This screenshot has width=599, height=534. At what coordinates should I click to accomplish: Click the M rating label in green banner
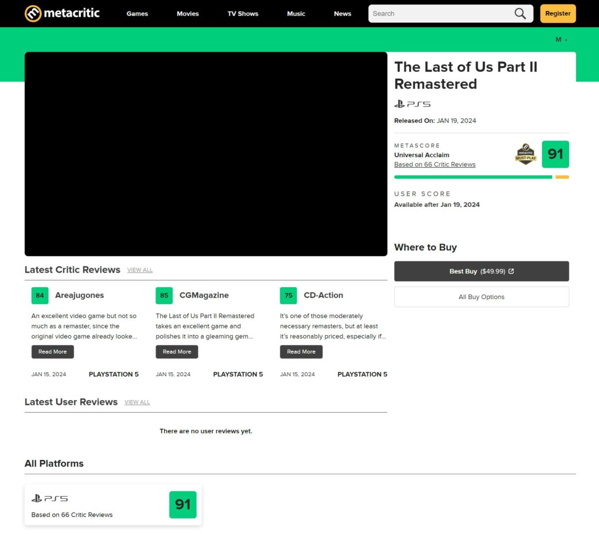558,40
